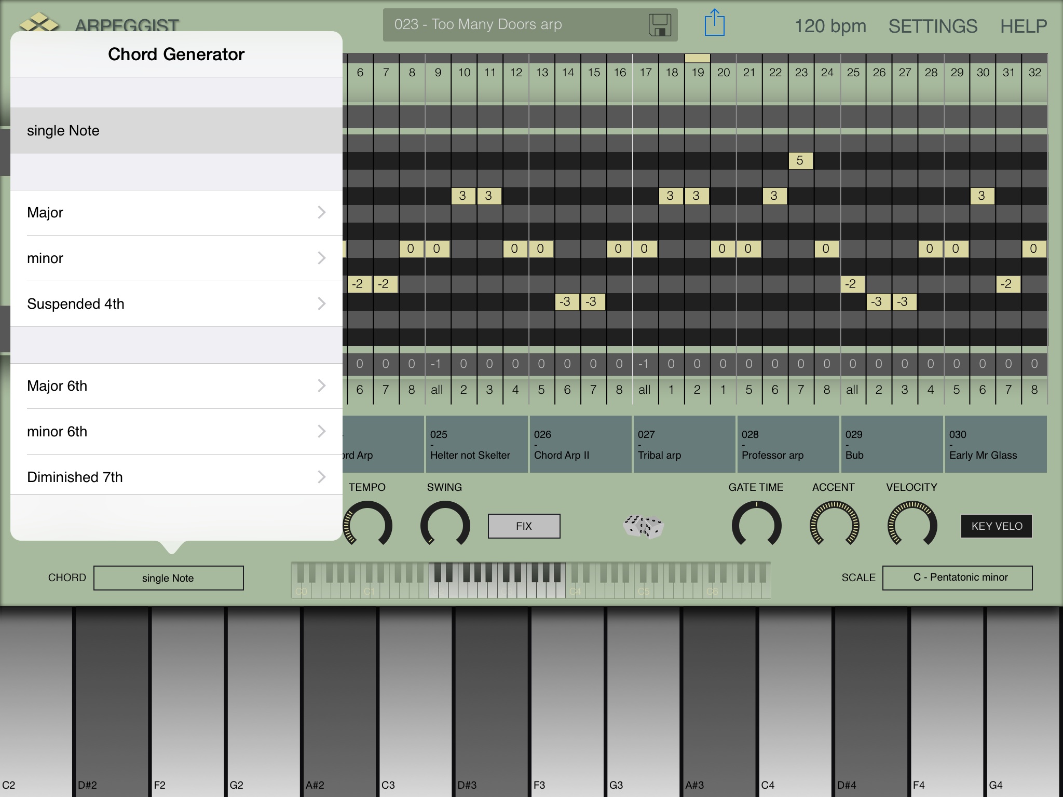The height and width of the screenshot is (797, 1063).
Task: Open the SETTINGS menu
Action: [933, 26]
